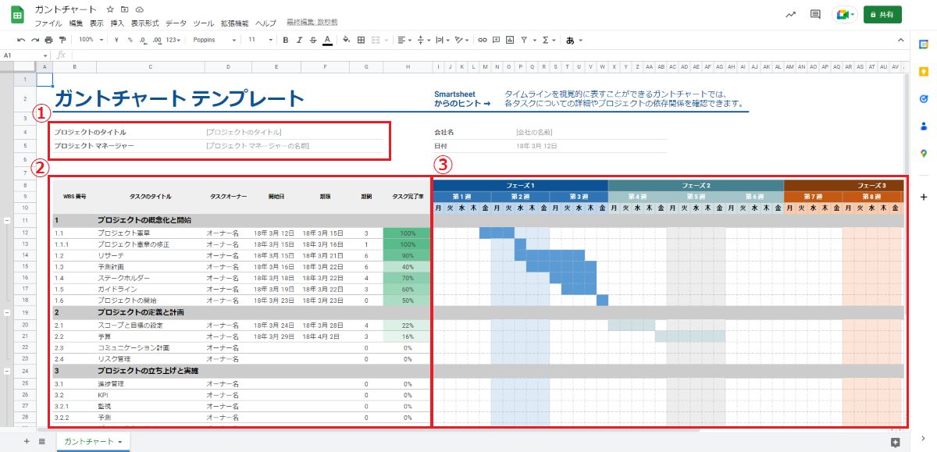Open Google Maps in the side panel
Image resolution: width=937 pixels, height=452 pixels.
(924, 153)
